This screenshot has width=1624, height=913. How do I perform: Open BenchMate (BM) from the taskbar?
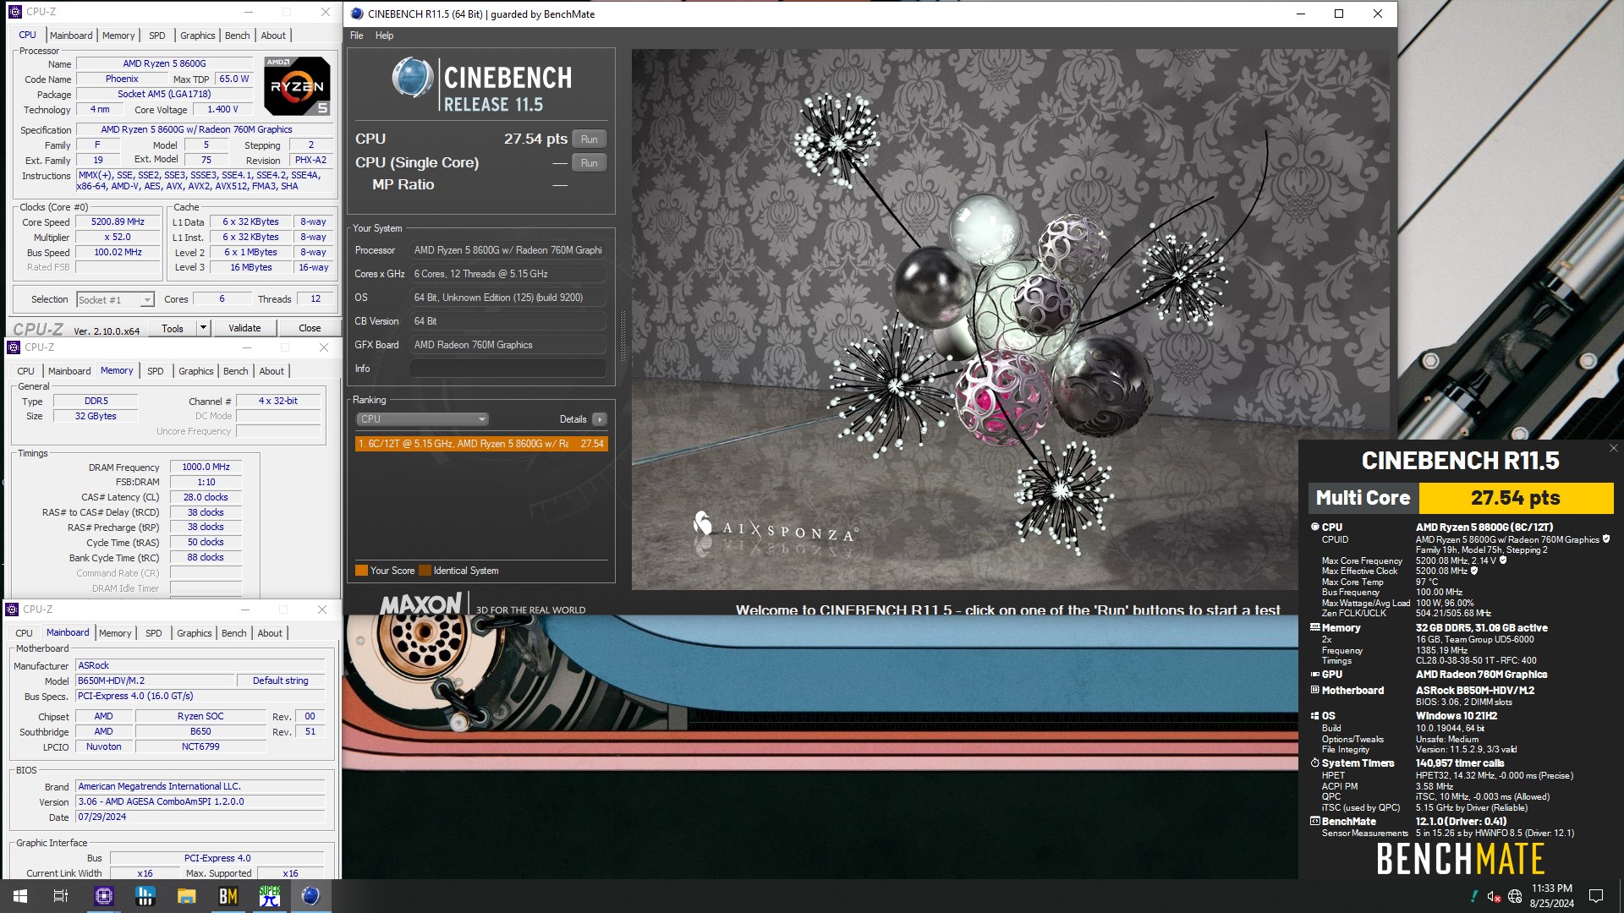[x=228, y=896]
